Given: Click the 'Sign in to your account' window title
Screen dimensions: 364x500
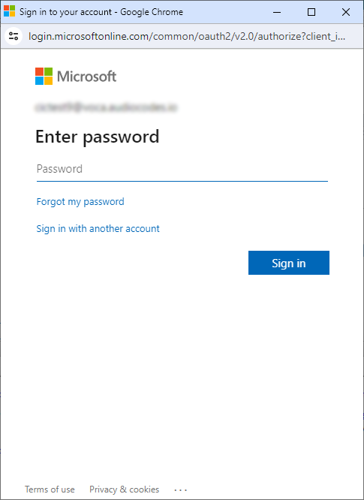Looking at the screenshot, I should (x=101, y=12).
